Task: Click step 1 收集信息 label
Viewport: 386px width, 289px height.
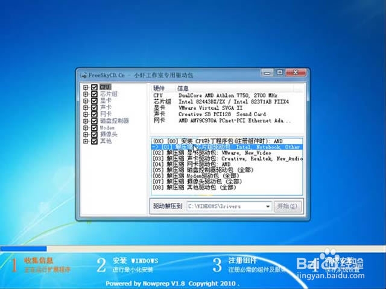Action: (39, 261)
